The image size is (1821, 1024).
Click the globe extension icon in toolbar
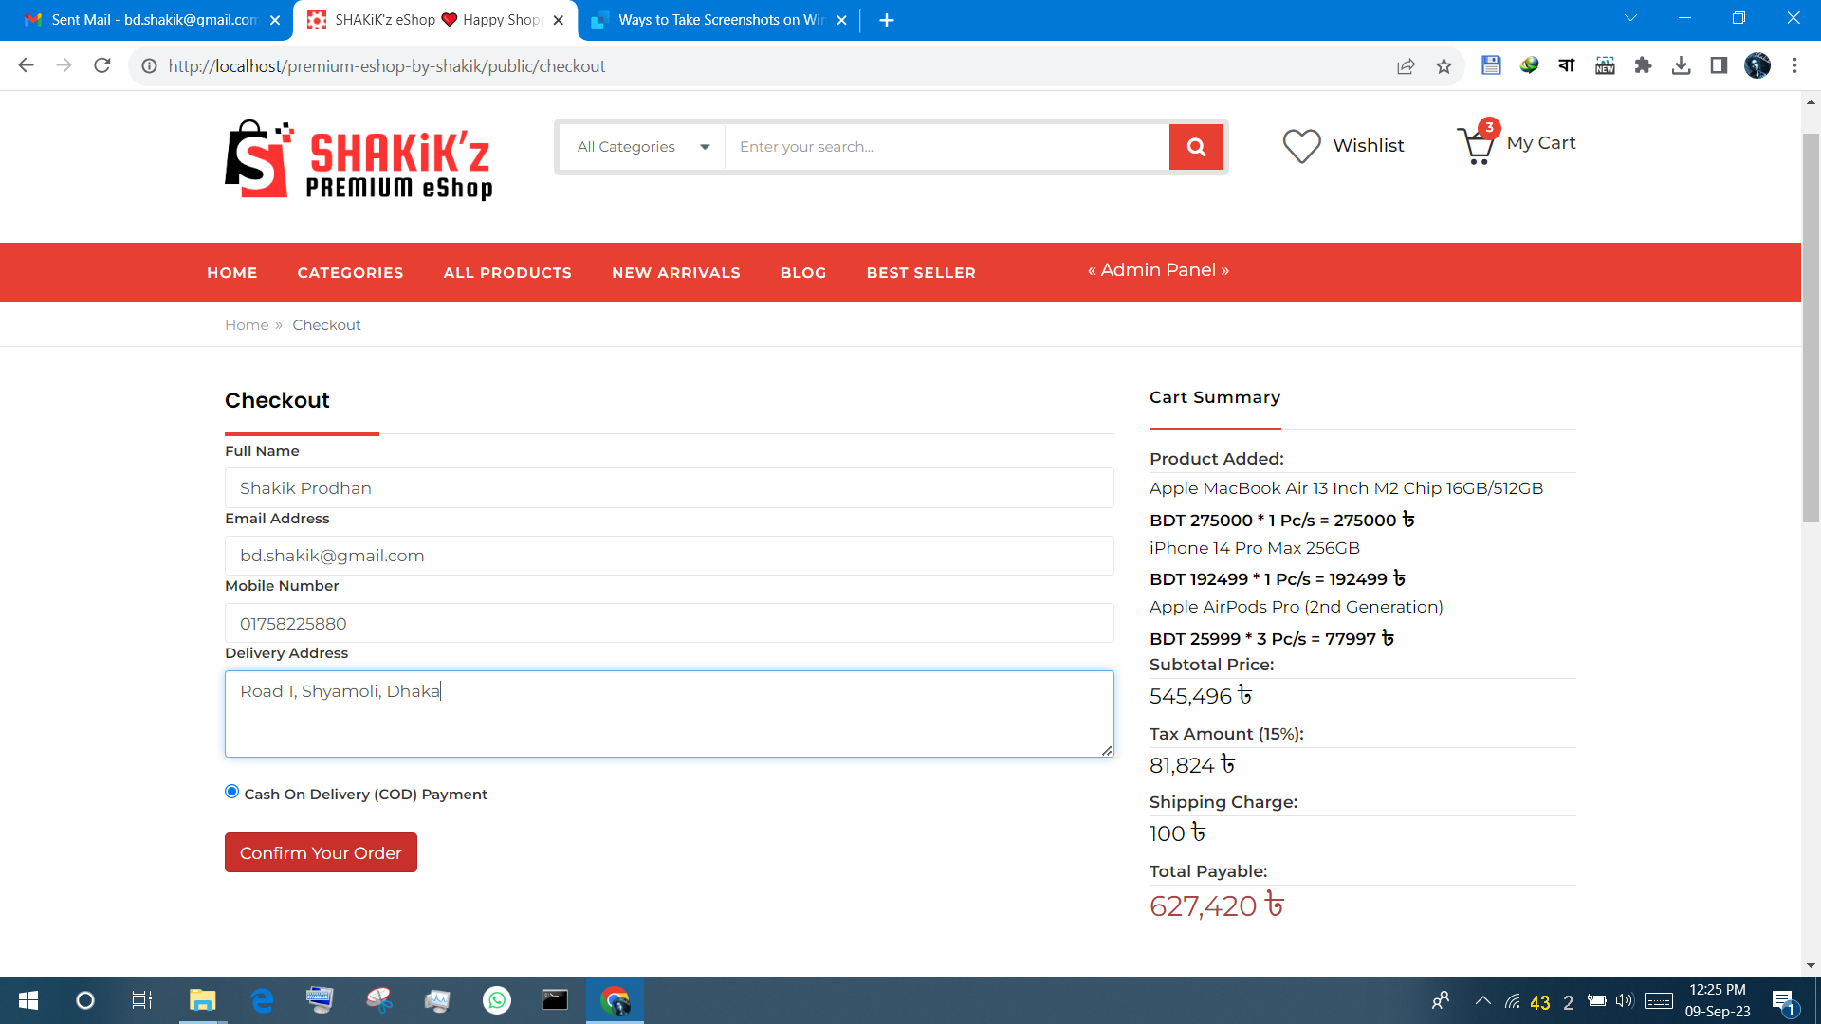[x=1529, y=65]
